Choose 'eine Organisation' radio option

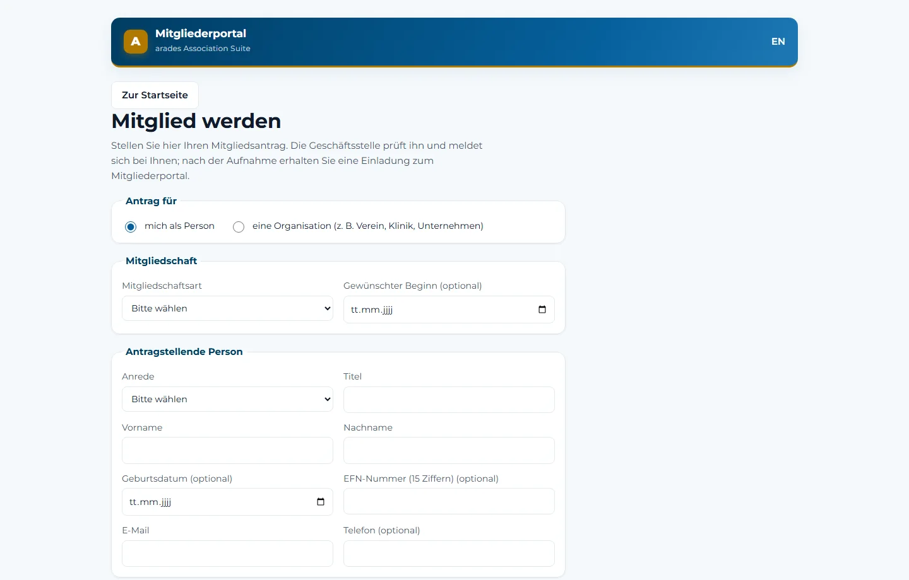click(239, 227)
